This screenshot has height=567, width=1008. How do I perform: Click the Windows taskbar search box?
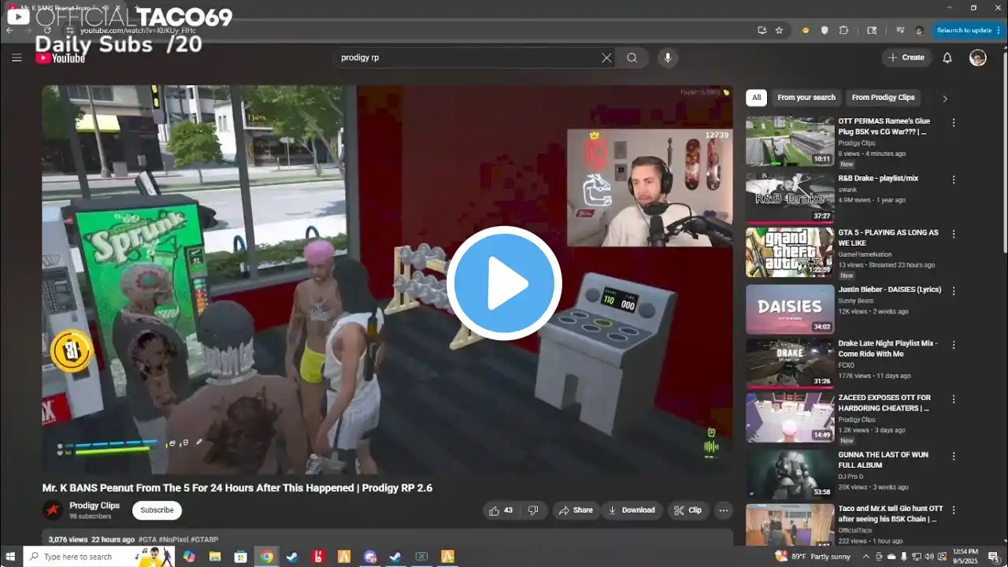click(x=98, y=557)
